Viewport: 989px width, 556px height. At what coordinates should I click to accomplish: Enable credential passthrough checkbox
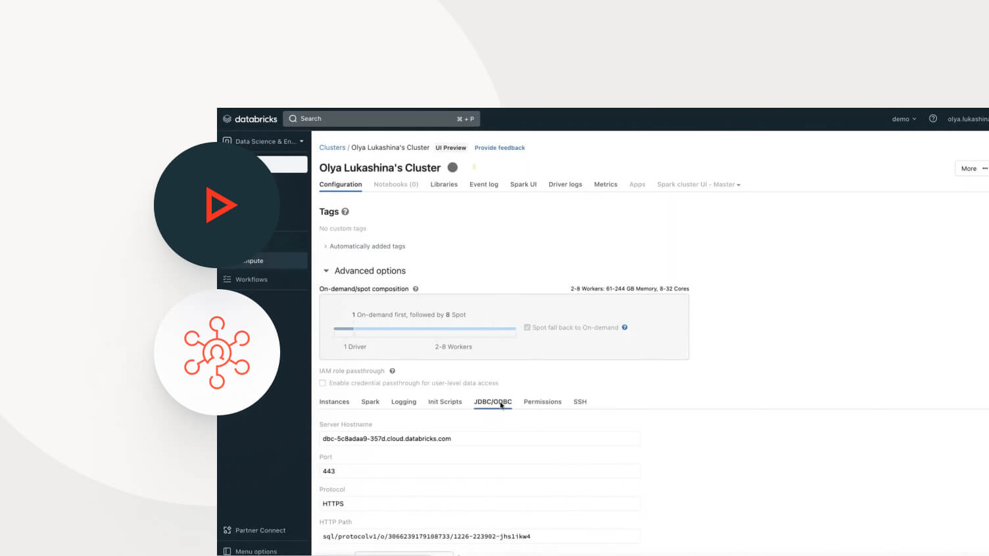(323, 383)
